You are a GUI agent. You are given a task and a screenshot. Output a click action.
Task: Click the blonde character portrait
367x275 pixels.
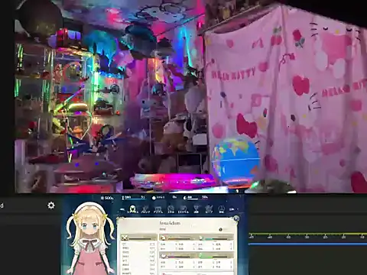(x=89, y=238)
